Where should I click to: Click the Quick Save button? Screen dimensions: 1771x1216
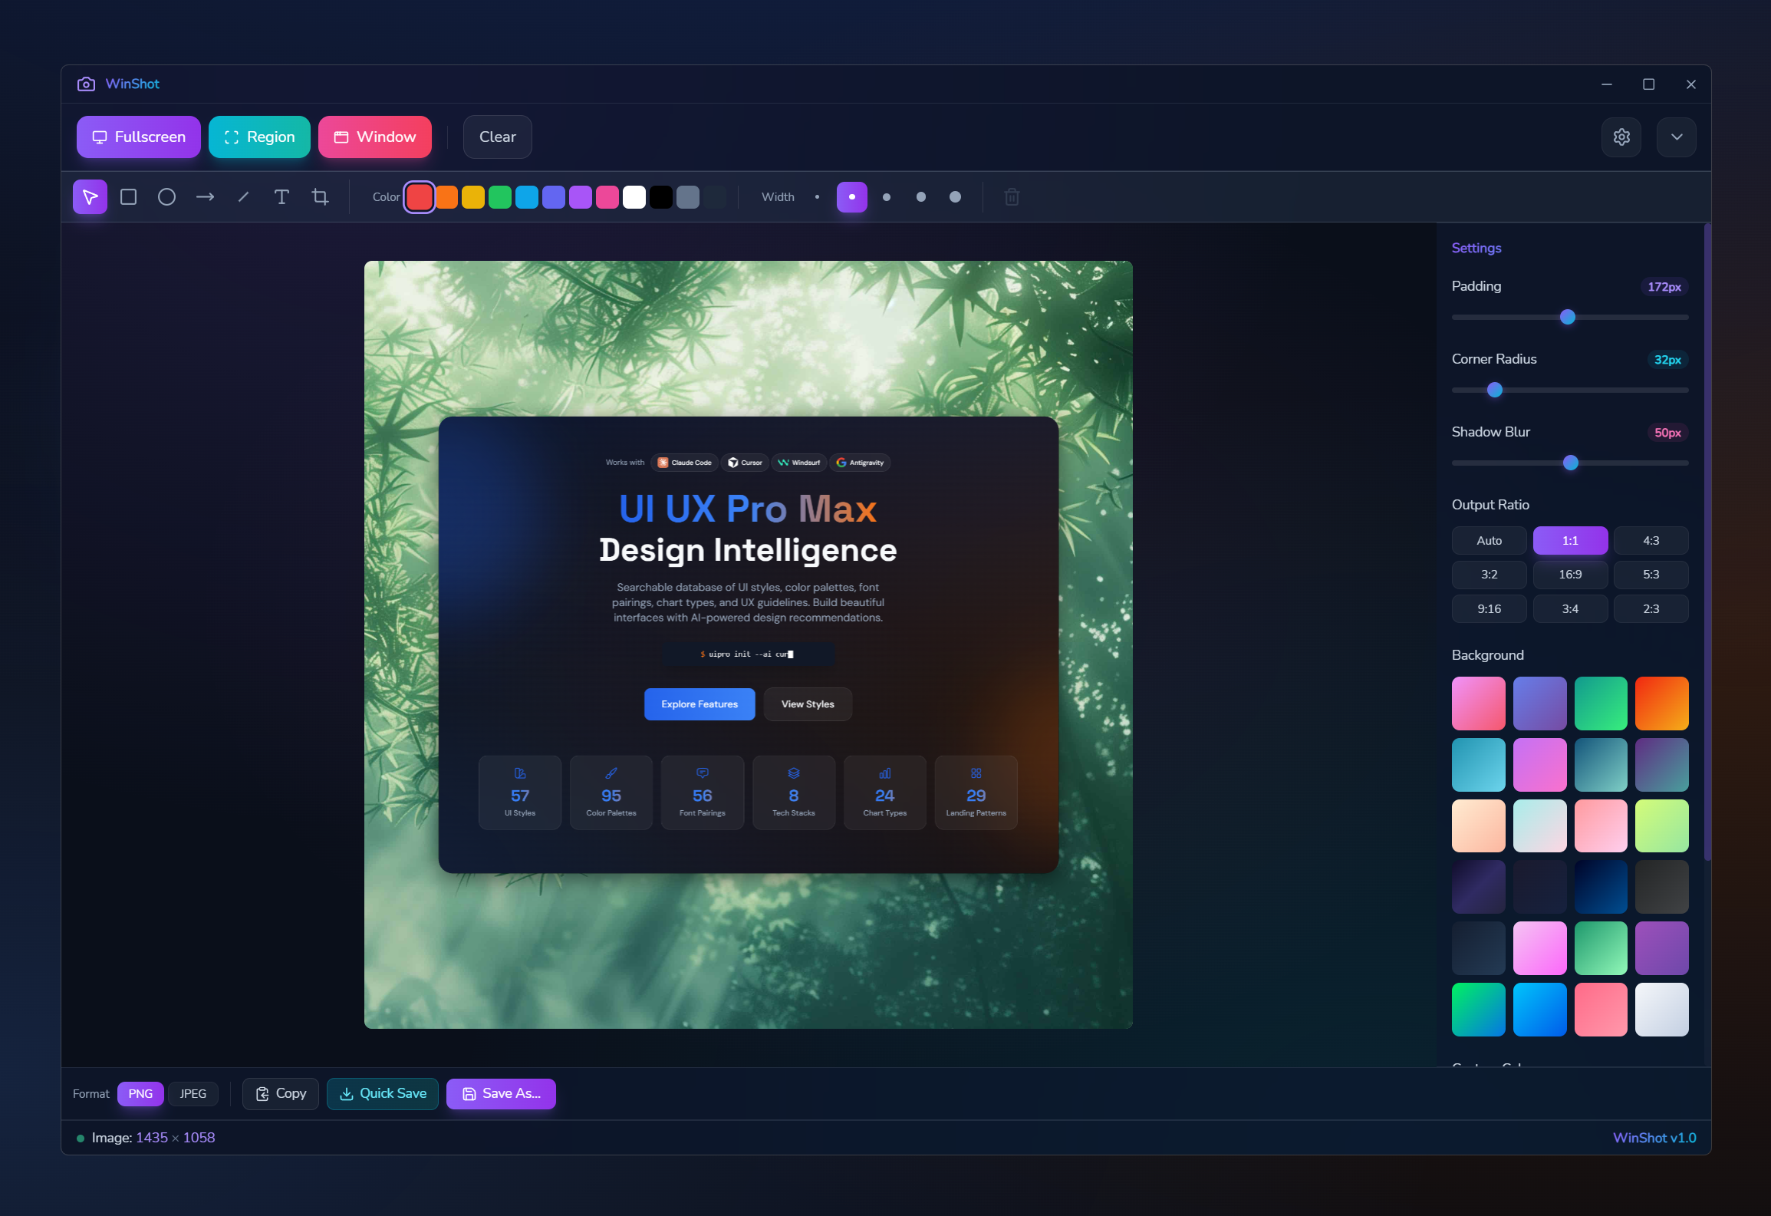pyautogui.click(x=382, y=1093)
